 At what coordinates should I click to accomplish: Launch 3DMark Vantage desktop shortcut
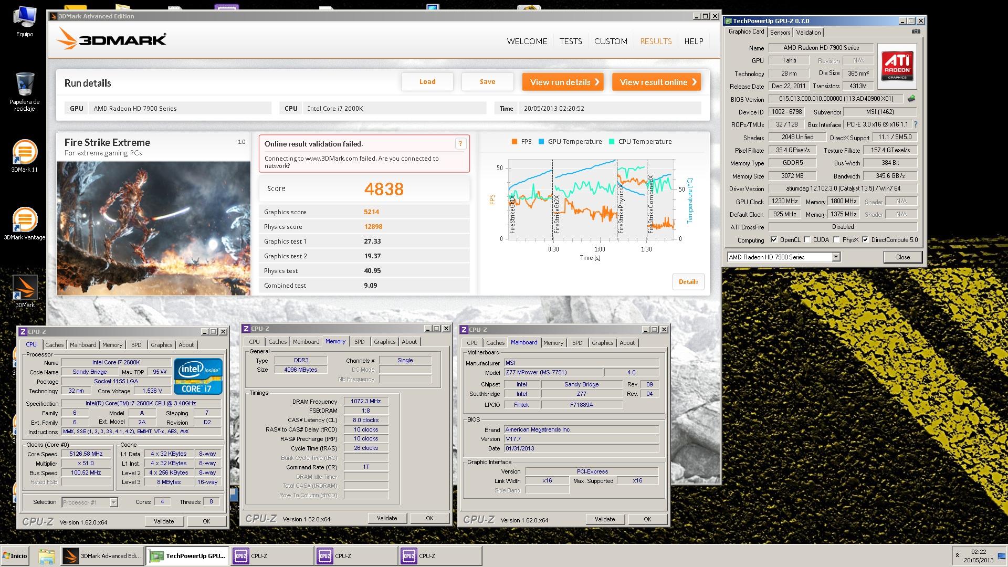pos(24,223)
